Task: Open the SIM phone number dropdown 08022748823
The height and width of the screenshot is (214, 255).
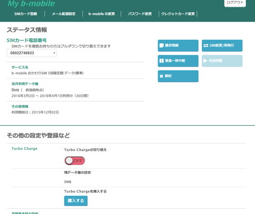Action: click(32, 53)
